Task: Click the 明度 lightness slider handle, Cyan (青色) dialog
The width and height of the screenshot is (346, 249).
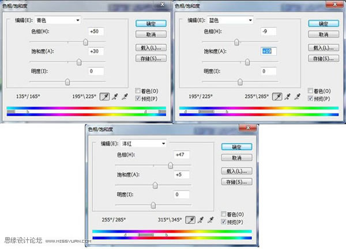Action: click(x=67, y=82)
